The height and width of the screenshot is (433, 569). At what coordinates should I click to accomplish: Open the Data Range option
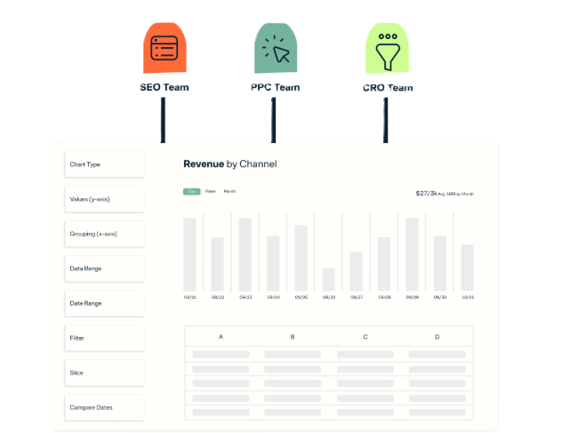click(104, 269)
